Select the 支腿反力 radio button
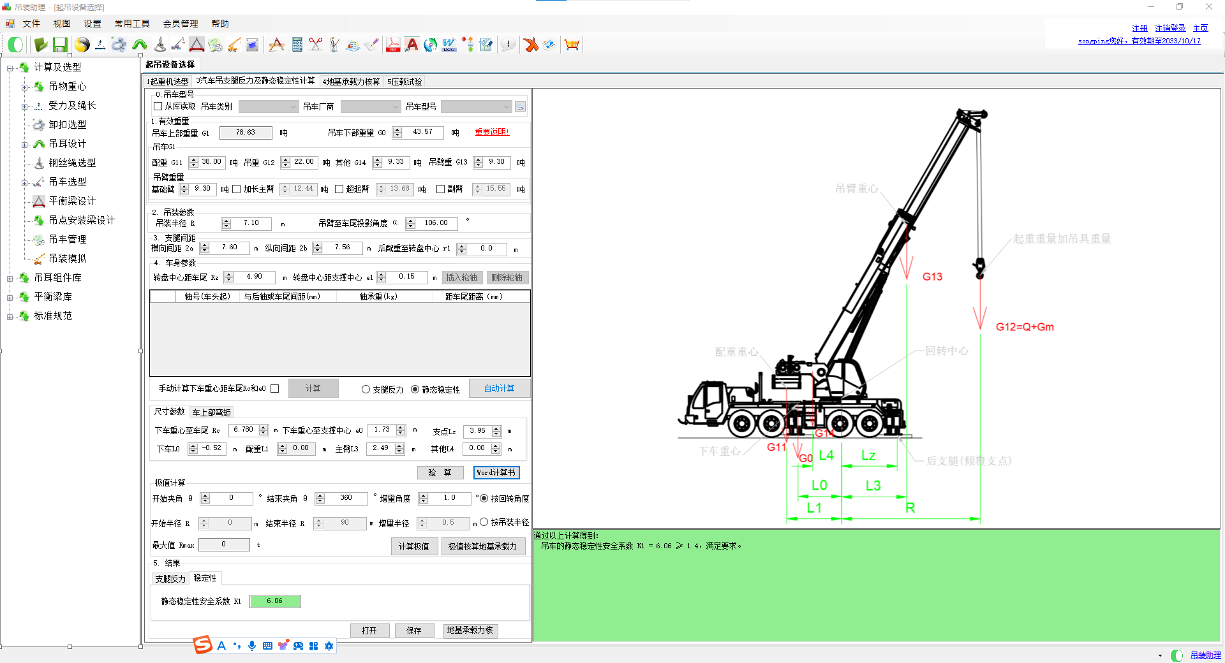 pyautogui.click(x=366, y=390)
